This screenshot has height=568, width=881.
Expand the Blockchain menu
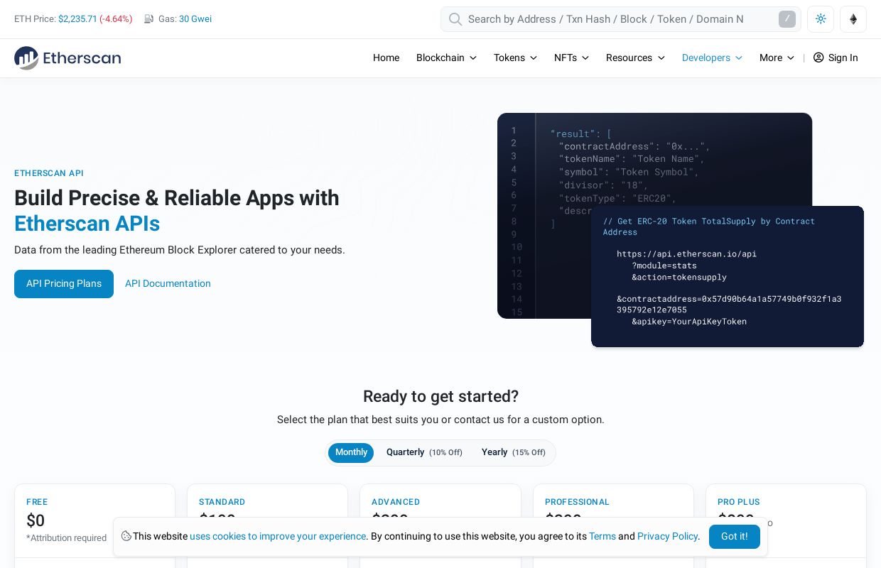pos(446,58)
